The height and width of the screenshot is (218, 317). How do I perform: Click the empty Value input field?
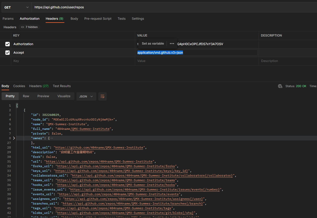click(x=197, y=61)
